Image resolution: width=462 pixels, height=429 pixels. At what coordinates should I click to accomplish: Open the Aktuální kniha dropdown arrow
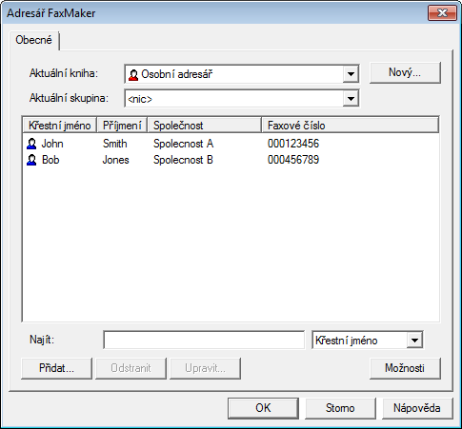351,74
